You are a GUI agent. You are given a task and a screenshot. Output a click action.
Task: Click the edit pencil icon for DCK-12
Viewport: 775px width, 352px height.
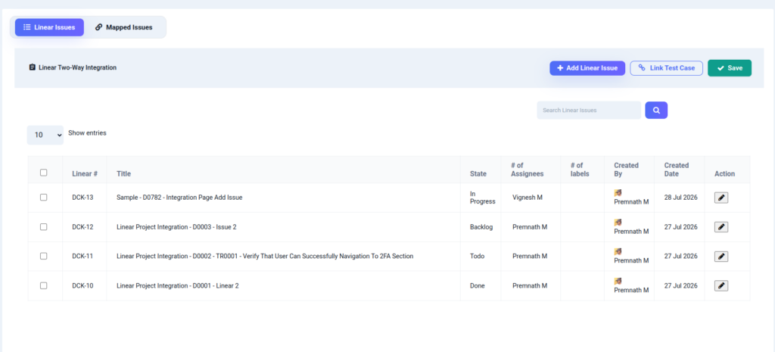click(721, 227)
